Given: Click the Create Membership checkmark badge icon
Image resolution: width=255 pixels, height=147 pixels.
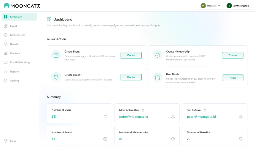Looking at the screenshot, I should coord(157,56).
